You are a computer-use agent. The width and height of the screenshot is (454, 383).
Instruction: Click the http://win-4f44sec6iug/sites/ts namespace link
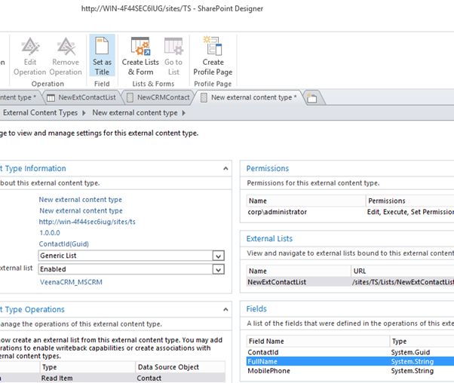click(x=87, y=222)
